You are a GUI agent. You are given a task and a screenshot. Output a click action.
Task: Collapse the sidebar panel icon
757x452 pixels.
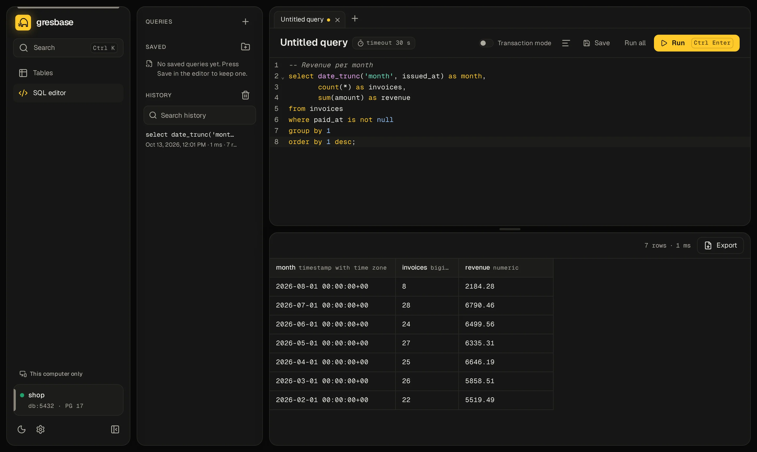click(x=115, y=429)
